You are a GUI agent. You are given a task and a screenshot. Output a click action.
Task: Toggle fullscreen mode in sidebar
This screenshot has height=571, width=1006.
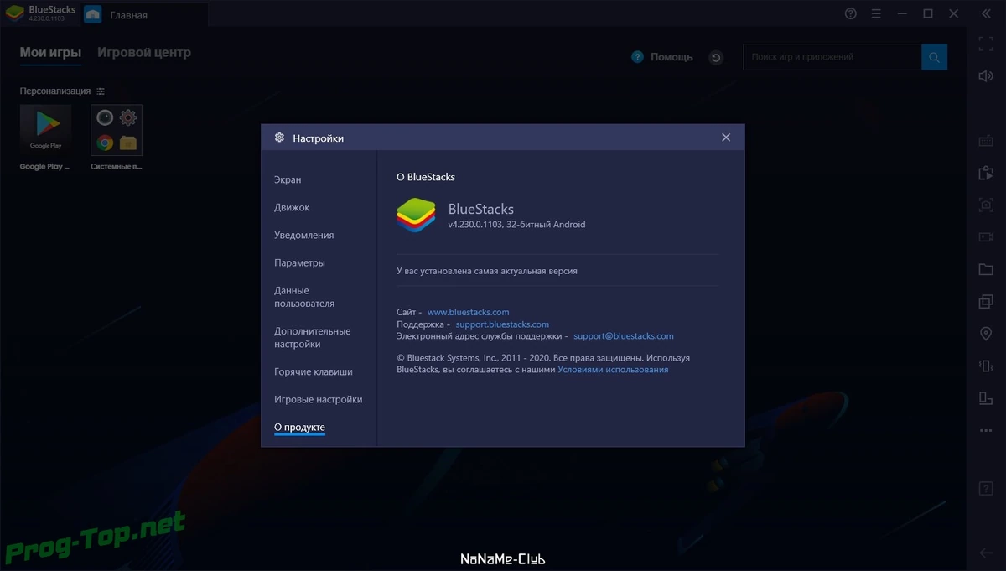click(986, 44)
